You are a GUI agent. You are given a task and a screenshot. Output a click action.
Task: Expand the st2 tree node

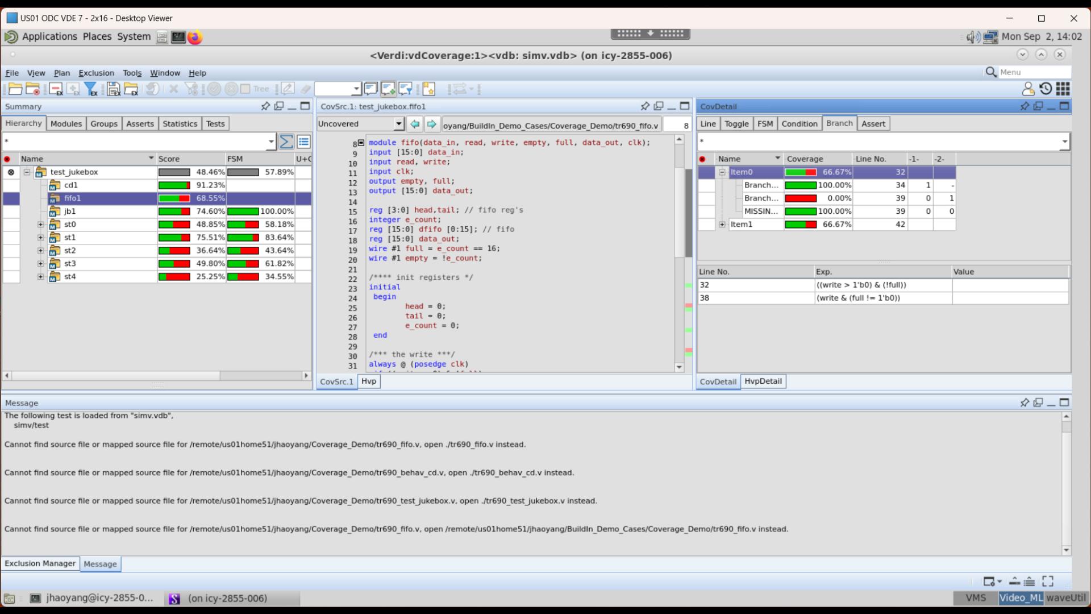[40, 251]
